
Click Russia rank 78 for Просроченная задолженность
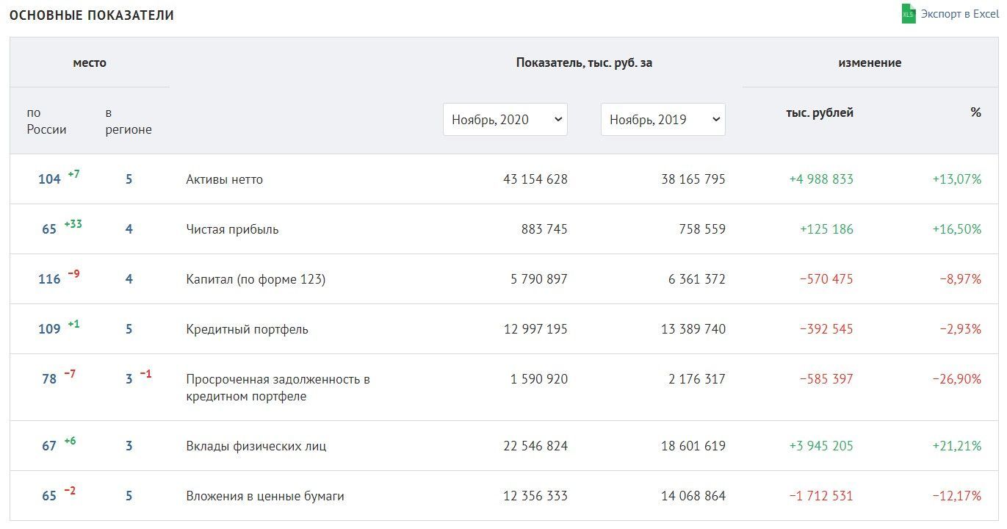[x=49, y=379]
